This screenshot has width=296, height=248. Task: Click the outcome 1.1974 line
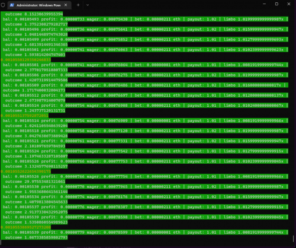tap(36, 156)
